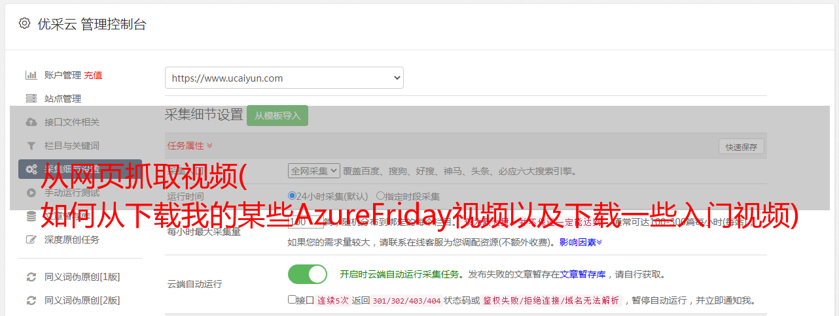
Task: Select the 站点管理 server icon
Action: 31,99
